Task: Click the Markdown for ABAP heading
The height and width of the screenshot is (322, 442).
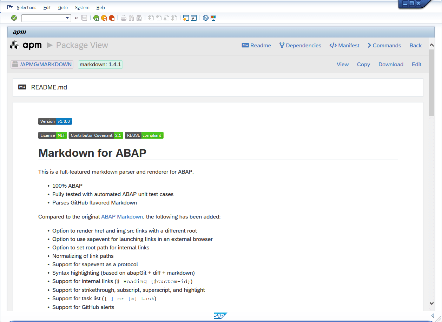Action: (92, 153)
